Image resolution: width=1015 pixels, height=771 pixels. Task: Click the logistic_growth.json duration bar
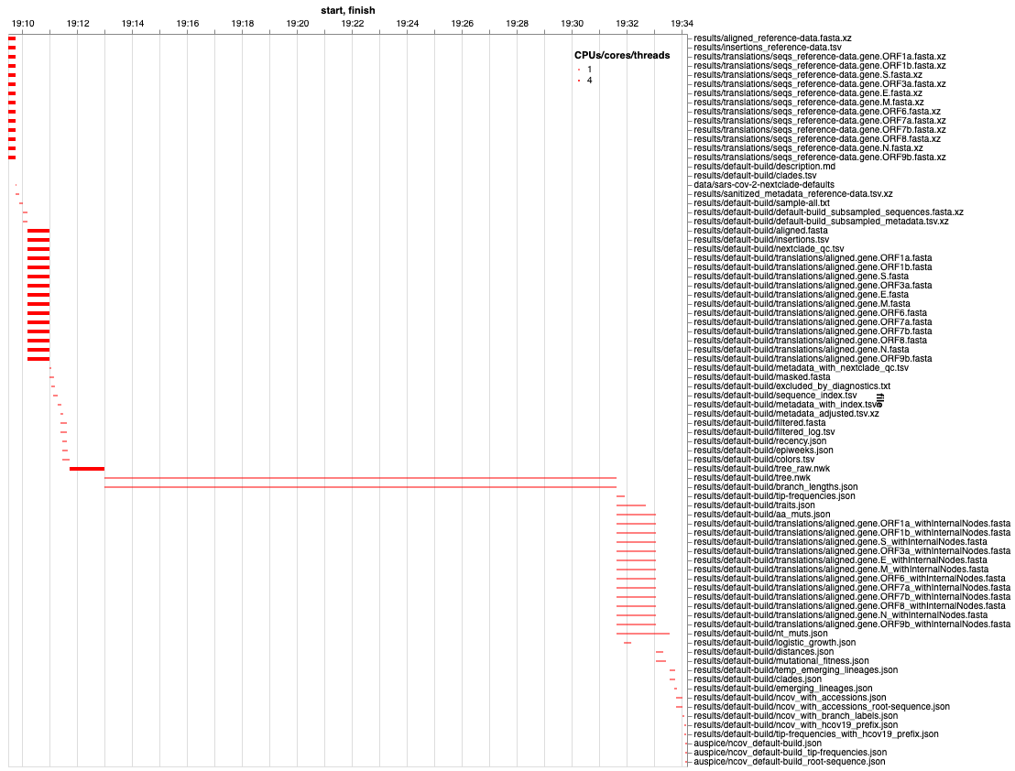point(628,643)
